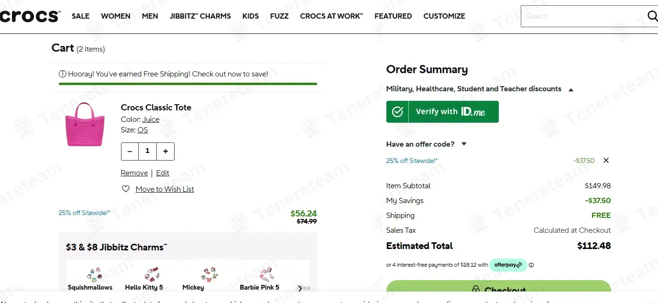
Task: Open the WOMEN menu
Action: click(x=115, y=16)
